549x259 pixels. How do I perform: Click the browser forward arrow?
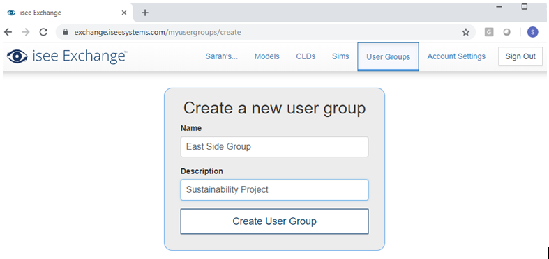[26, 32]
